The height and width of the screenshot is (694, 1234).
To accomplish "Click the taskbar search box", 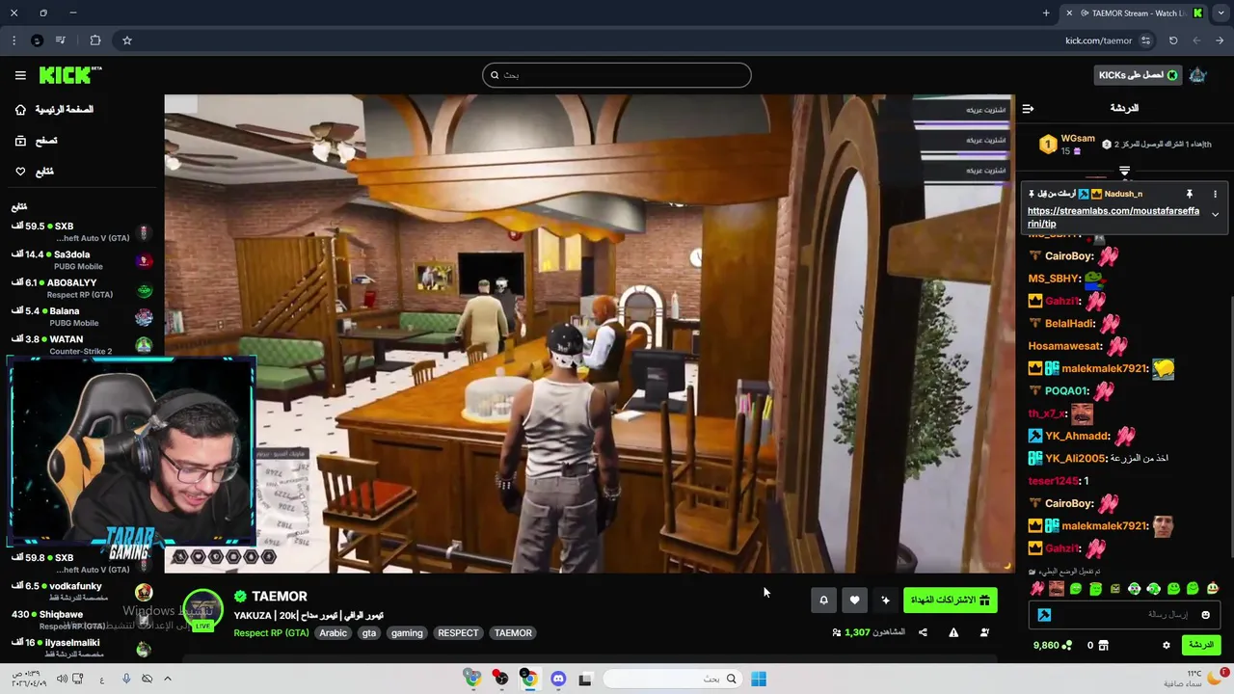I will (x=671, y=679).
